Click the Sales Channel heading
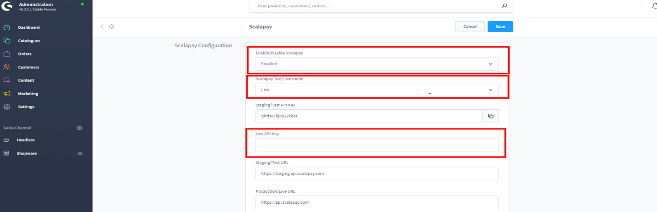 point(17,128)
